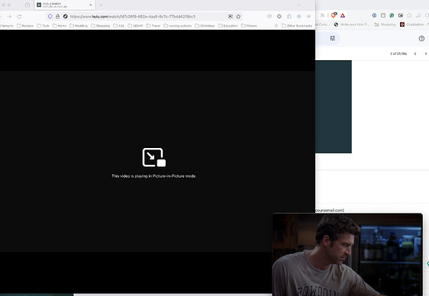Open Christmas bookmarks folder

tap(205, 26)
